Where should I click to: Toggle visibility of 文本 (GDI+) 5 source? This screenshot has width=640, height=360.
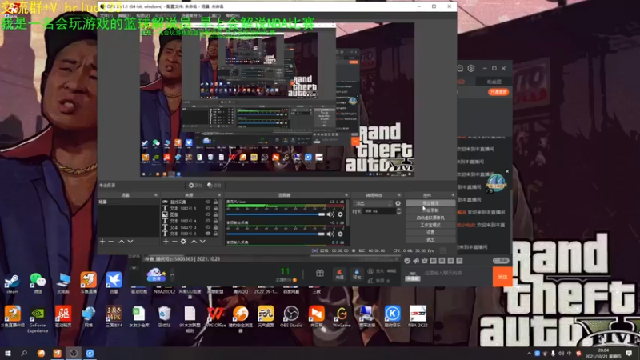(208, 208)
